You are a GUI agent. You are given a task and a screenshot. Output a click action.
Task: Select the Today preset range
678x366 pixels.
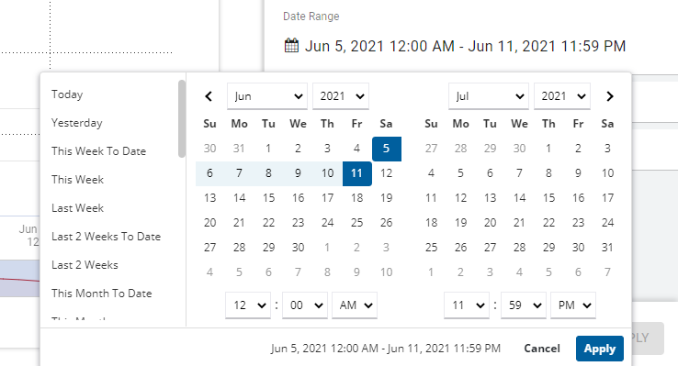(x=67, y=94)
